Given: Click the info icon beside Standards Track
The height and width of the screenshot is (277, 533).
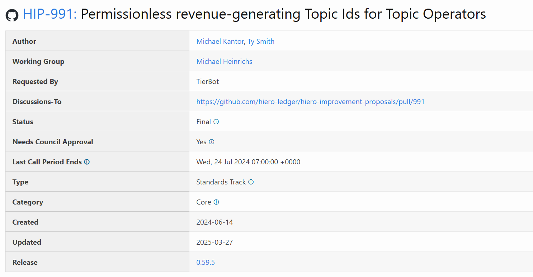Looking at the screenshot, I should tap(251, 182).
